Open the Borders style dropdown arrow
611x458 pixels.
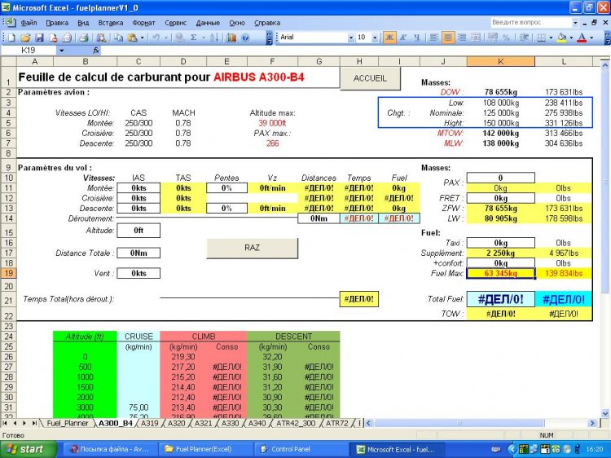550,37
